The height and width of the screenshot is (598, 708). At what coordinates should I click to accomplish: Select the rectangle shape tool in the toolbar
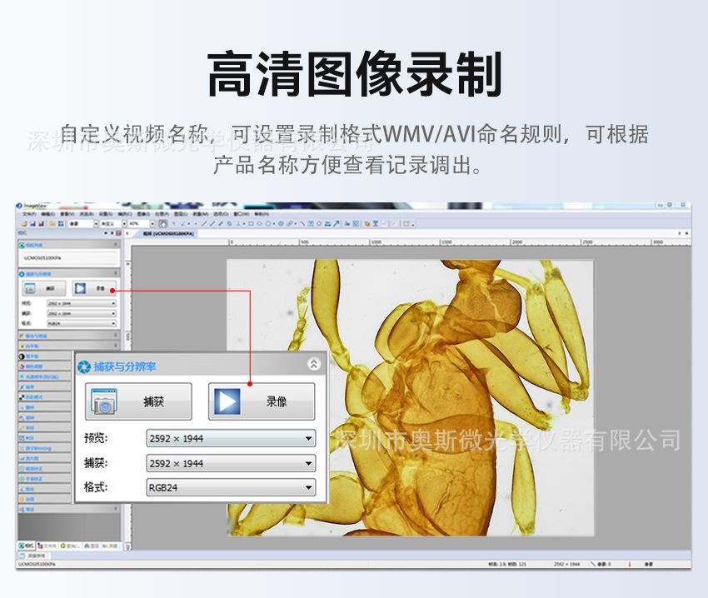click(x=251, y=223)
